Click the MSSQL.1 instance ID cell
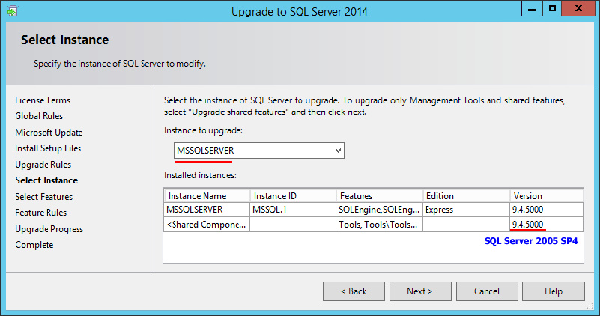 pos(293,210)
